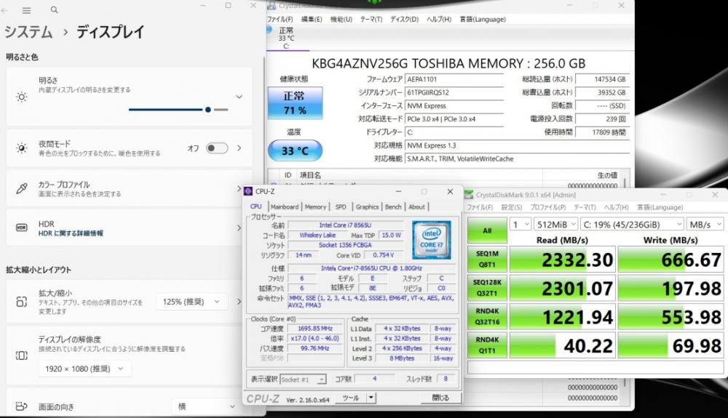This screenshot has width=728, height=418.
Task: Run all benchmarks with All button
Action: pos(487,230)
